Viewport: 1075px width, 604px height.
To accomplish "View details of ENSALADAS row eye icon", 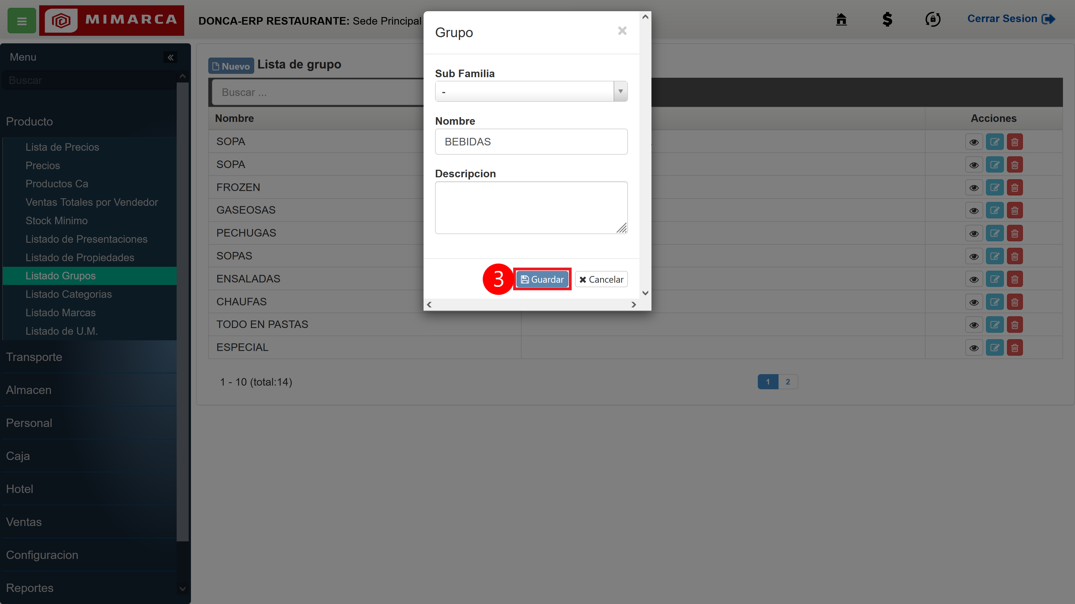I will pyautogui.click(x=974, y=279).
